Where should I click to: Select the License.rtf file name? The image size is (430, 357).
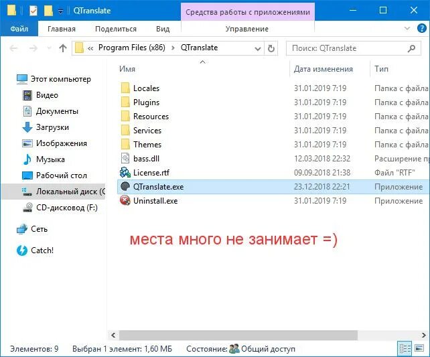pos(151,173)
